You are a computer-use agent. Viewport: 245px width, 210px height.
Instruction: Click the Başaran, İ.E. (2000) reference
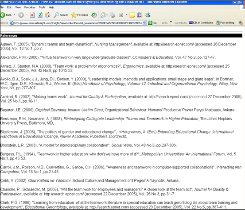point(119,110)
